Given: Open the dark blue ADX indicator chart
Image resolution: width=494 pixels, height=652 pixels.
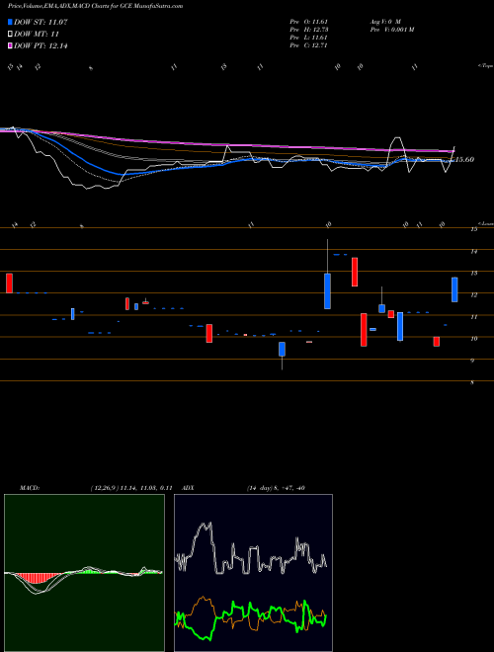Looking at the screenshot, I should (x=253, y=573).
